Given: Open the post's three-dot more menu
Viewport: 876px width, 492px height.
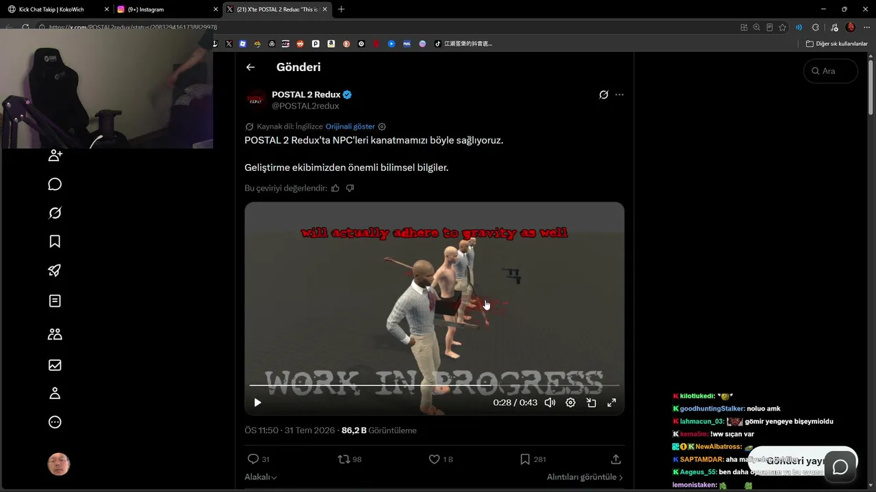Looking at the screenshot, I should (619, 95).
